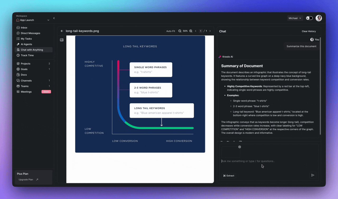This screenshot has height=199, width=338.
Task: Select Track Time in the sidebar
Action: (27, 55)
